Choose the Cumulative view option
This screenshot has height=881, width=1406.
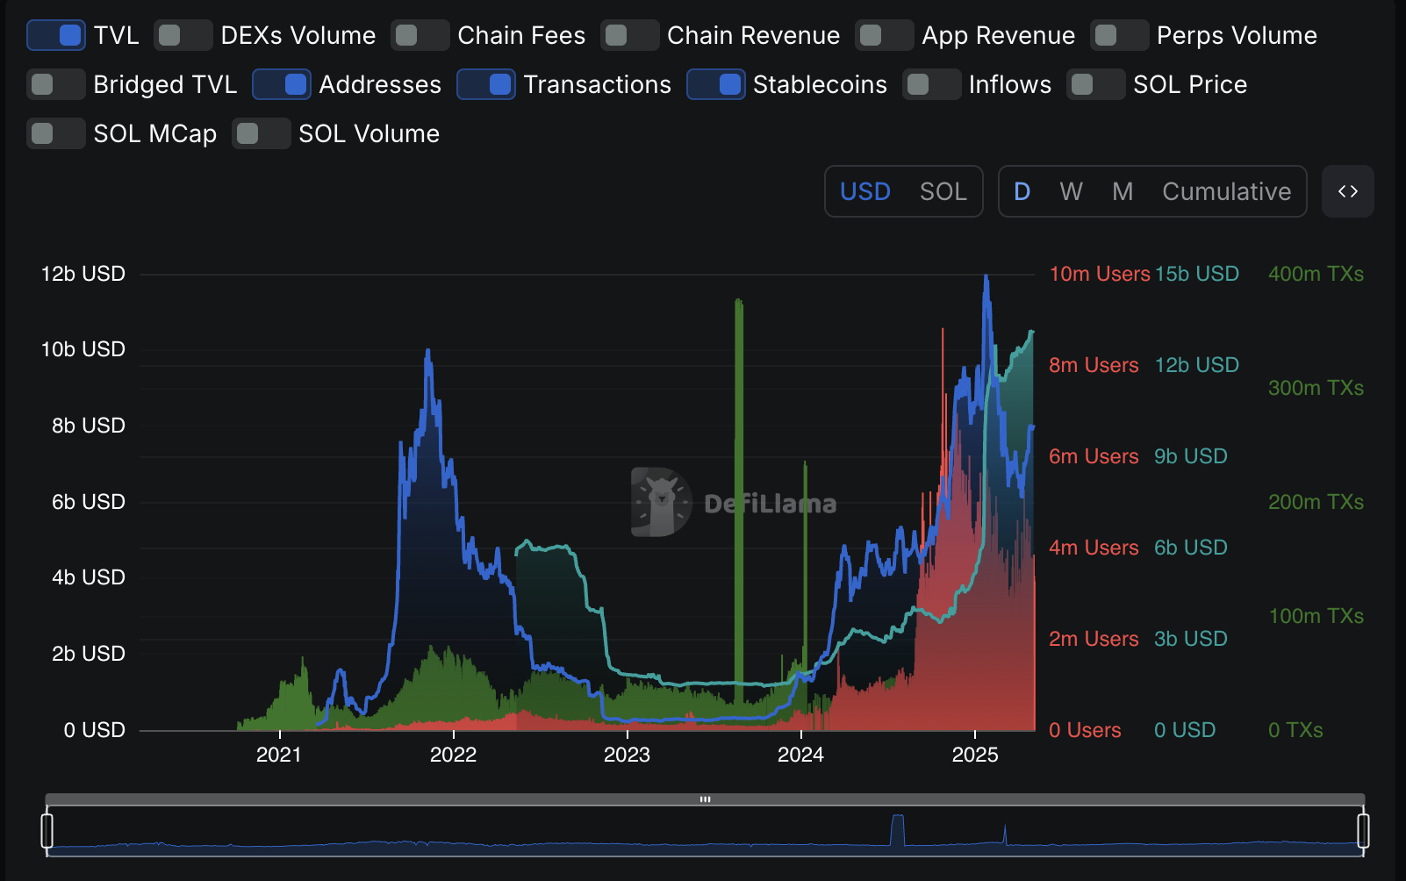point(1226,191)
